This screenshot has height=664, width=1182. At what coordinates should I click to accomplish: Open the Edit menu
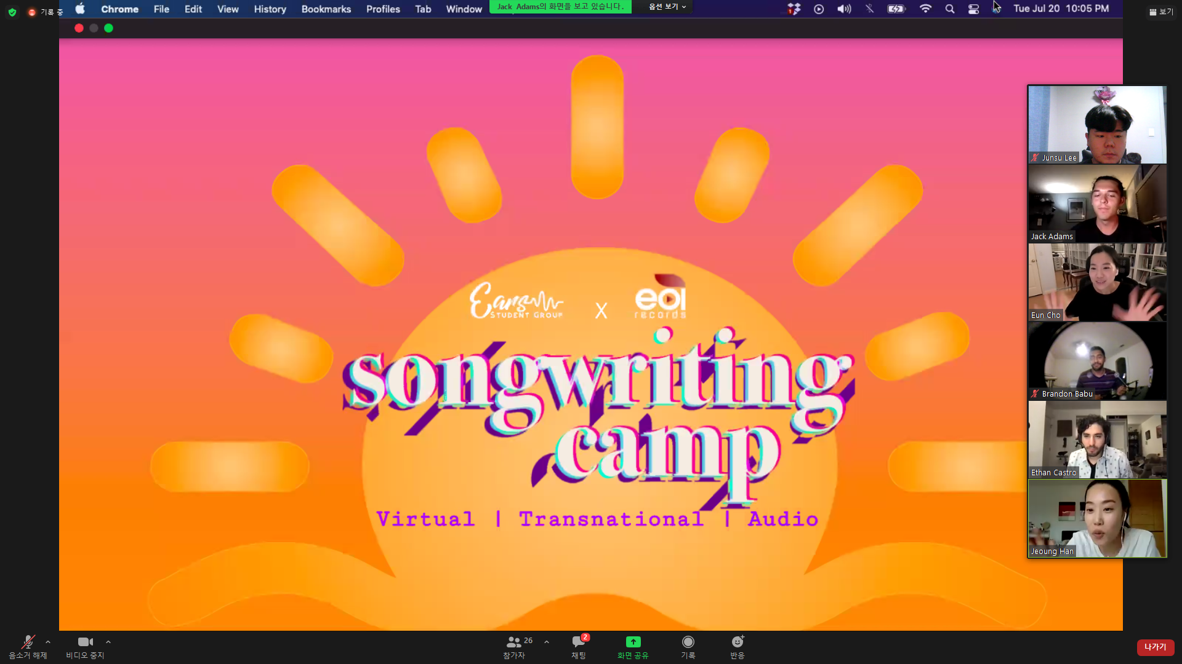tap(193, 9)
